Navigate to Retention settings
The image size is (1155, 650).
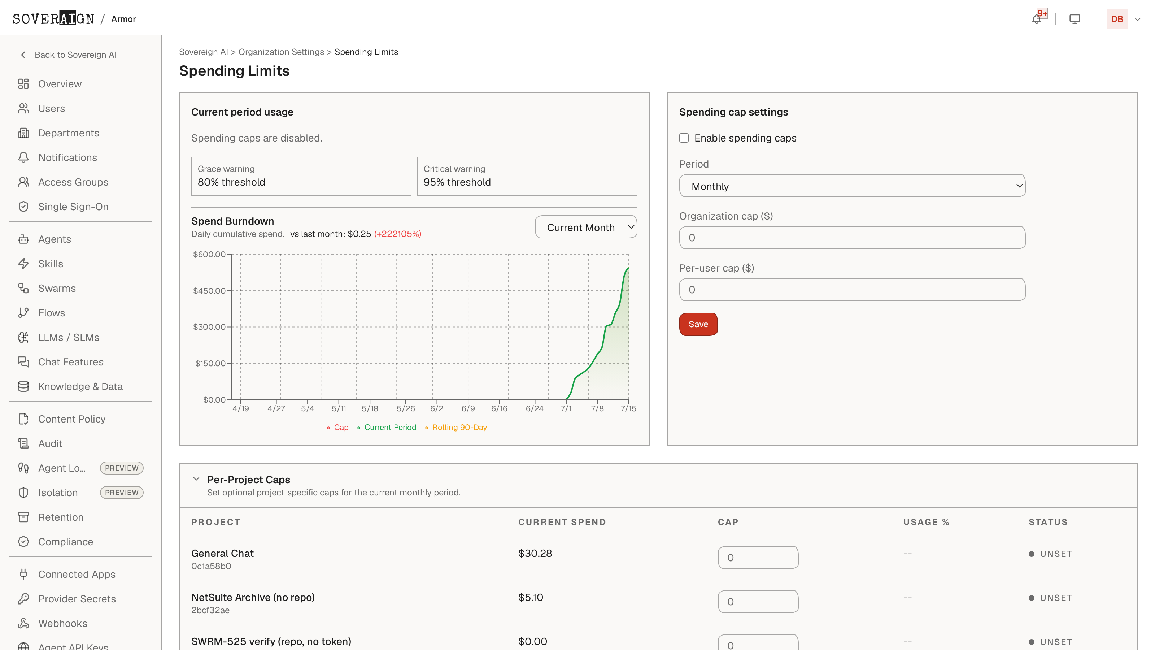pos(61,517)
